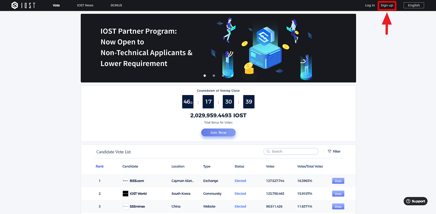Click the 46D countdown days box
The height and width of the screenshot is (214, 436).
[188, 102]
